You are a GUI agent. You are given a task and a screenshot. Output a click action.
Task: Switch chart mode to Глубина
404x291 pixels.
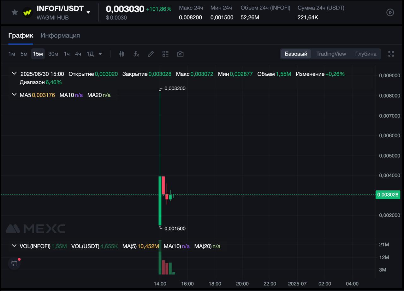pyautogui.click(x=366, y=54)
